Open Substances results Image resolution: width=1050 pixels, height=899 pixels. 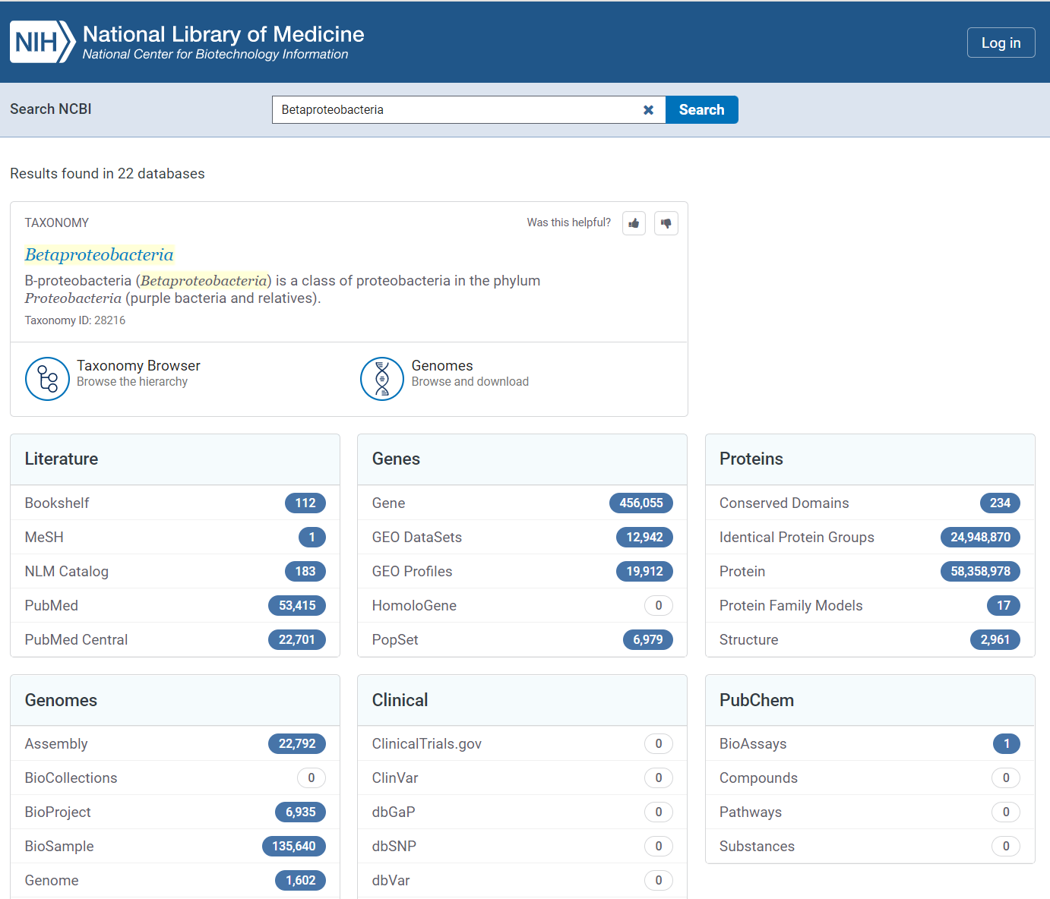click(870, 846)
